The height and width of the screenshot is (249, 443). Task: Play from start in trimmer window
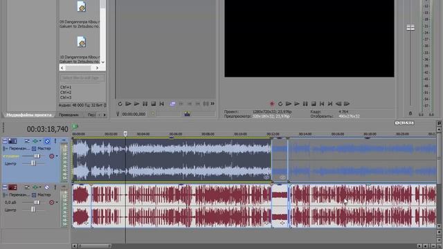pos(128,104)
